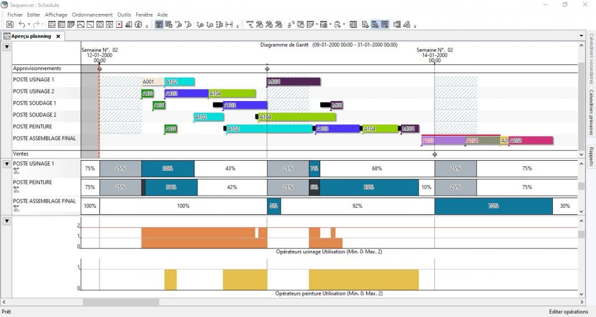The height and width of the screenshot is (317, 596).
Task: Open the Aide menu
Action: click(162, 15)
